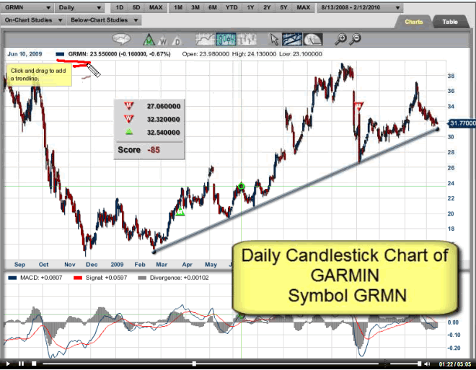Click the Jun 10, 2009 date label

(25, 54)
